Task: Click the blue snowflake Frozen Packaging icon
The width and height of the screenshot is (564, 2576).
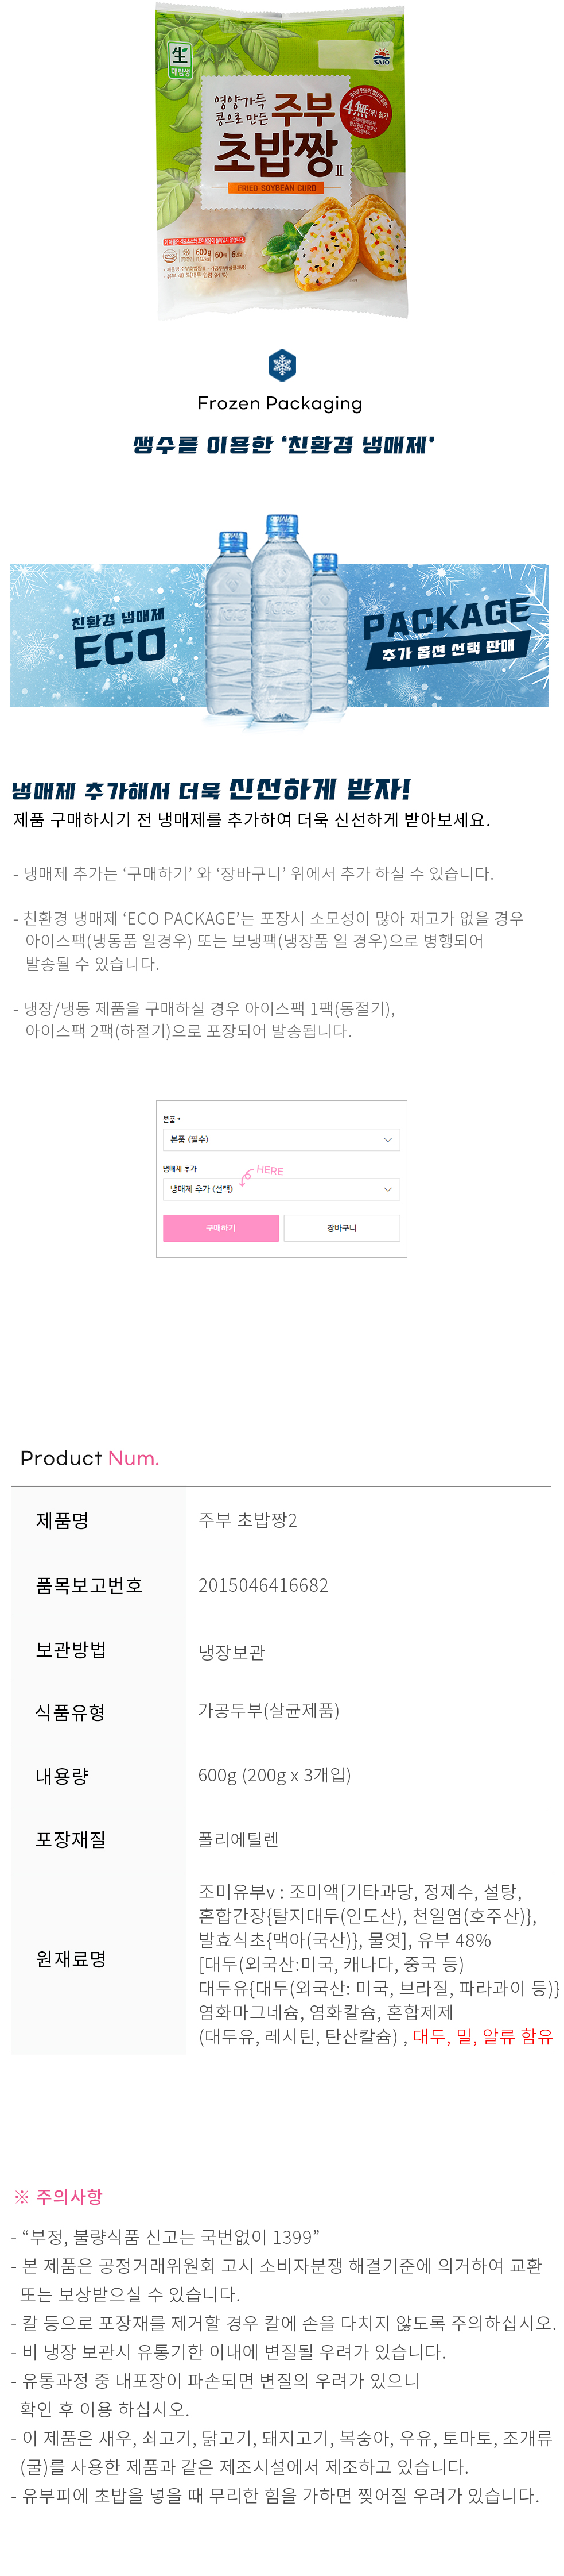Action: (x=282, y=365)
